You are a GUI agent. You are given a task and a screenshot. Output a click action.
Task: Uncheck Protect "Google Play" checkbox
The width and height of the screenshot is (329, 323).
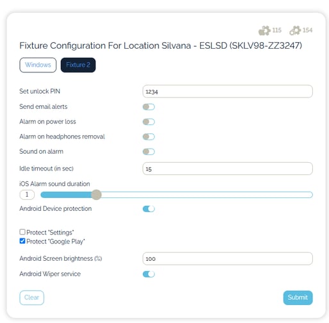click(x=22, y=241)
